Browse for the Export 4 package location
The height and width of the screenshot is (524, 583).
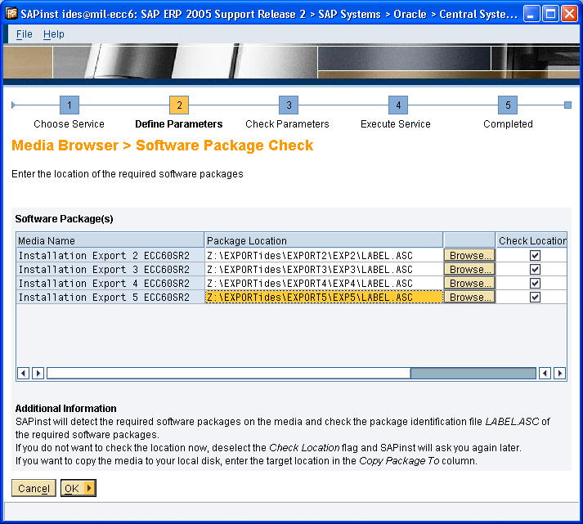tap(469, 284)
